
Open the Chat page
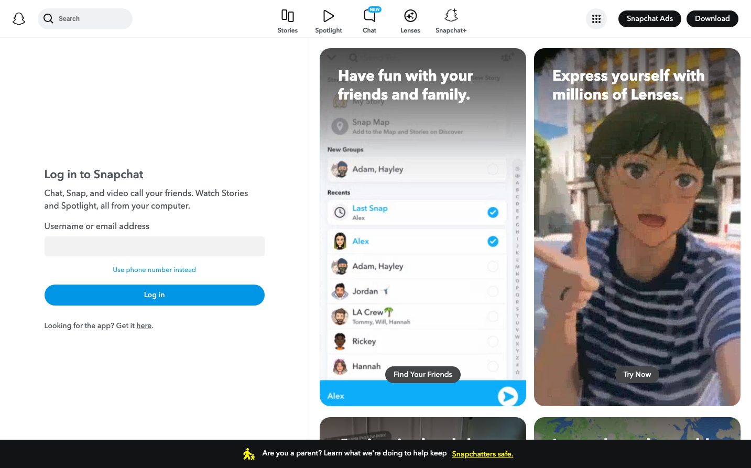(369, 21)
